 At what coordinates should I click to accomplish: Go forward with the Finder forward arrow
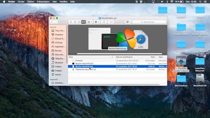point(56,22)
